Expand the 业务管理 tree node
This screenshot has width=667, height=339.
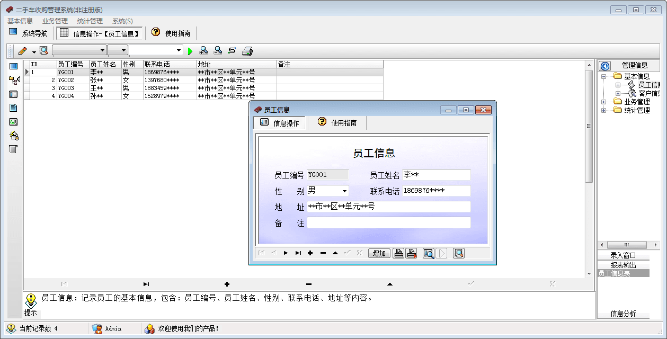tap(604, 102)
